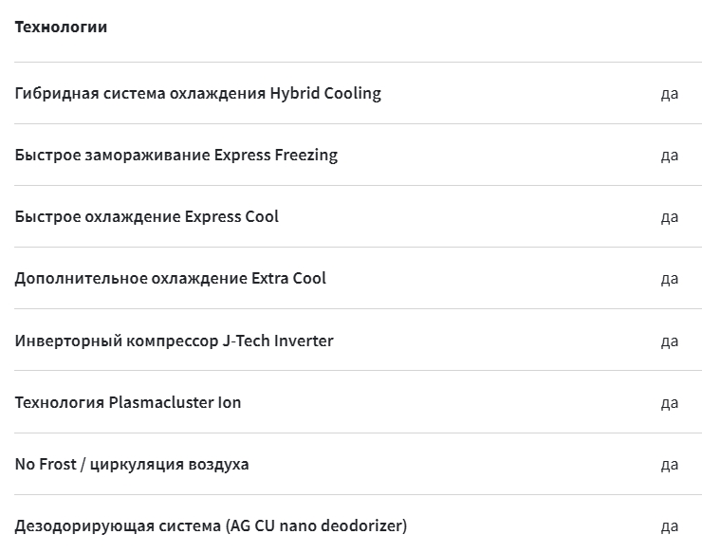Click the 'да' value for J-Tech Inverter

click(x=670, y=341)
